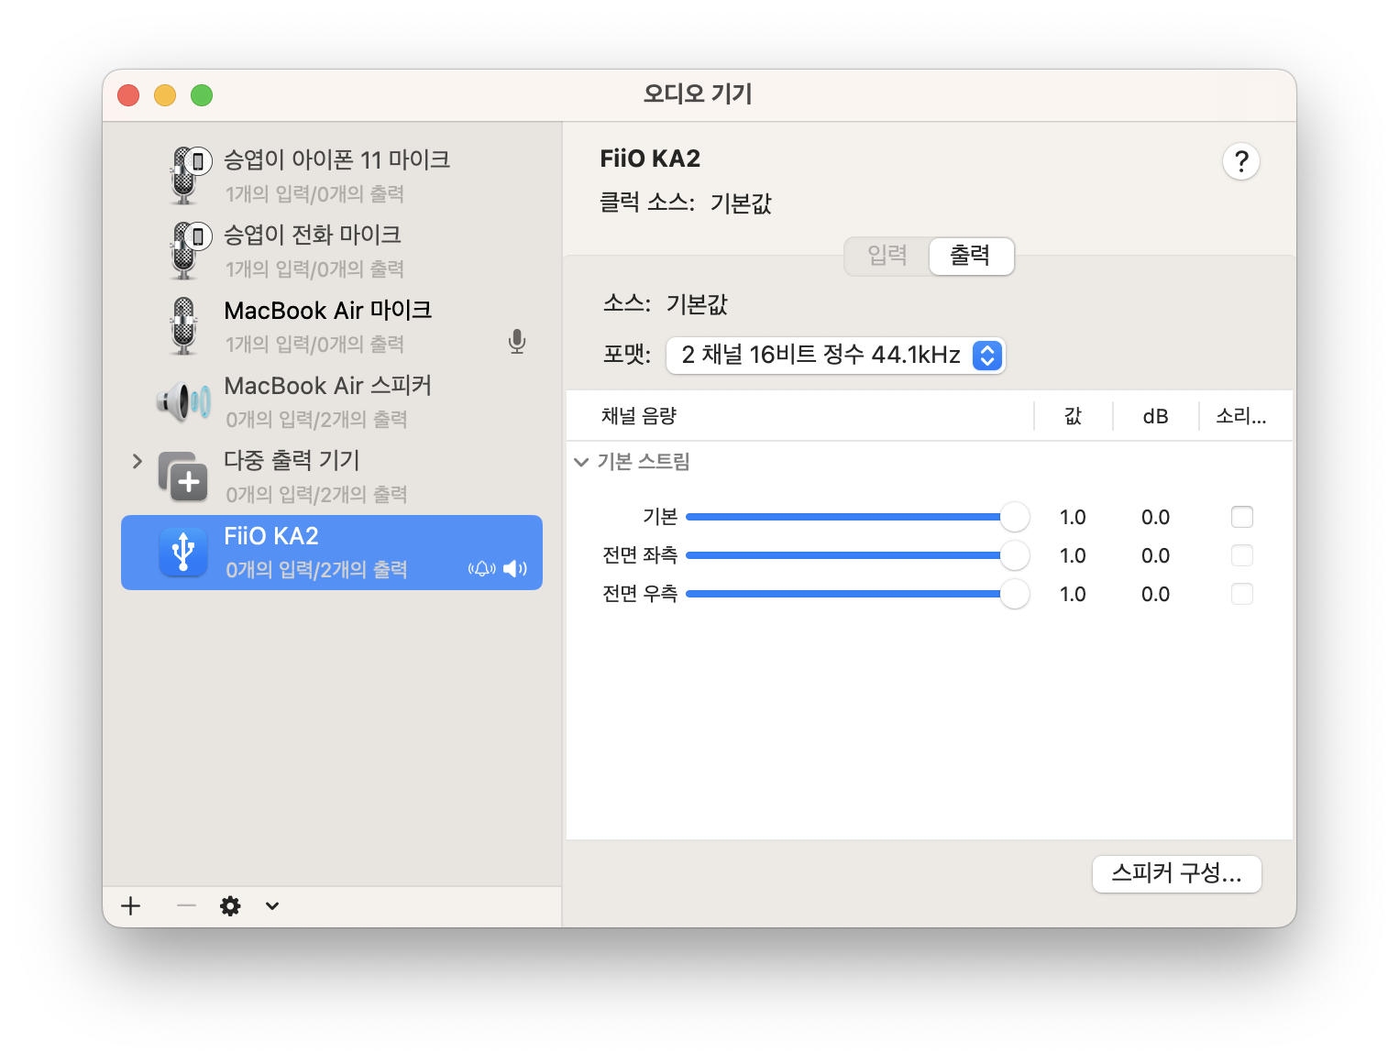1399x1063 pixels.
Task: Click the MacBook Air 마이크 microphone icon
Action: click(184, 325)
